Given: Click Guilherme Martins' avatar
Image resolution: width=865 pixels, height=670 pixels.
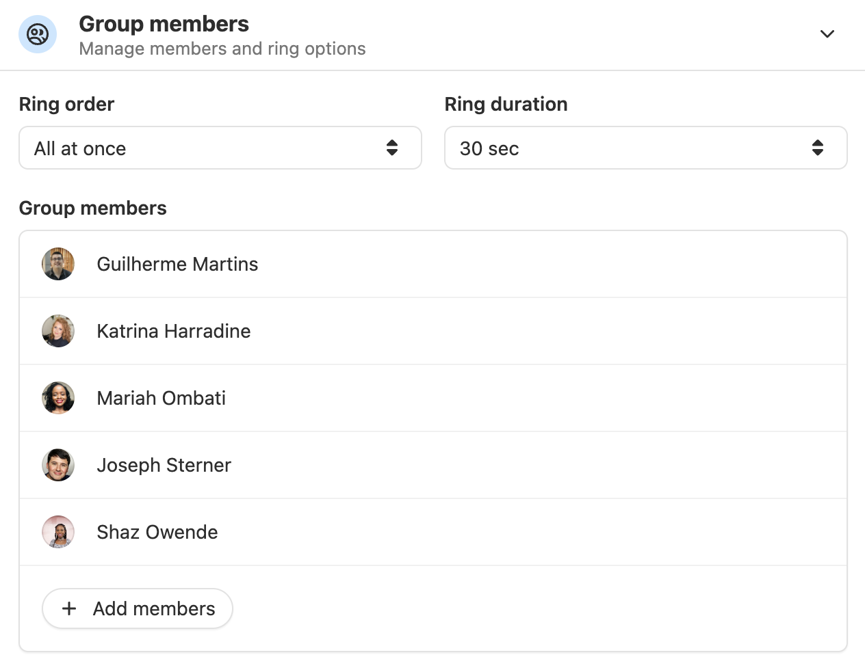Looking at the screenshot, I should (58, 264).
